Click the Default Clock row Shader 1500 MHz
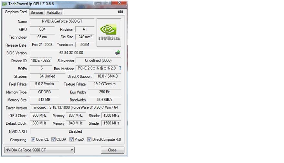Image resolution: width=284 pixels, height=163 pixels. pos(111,123)
